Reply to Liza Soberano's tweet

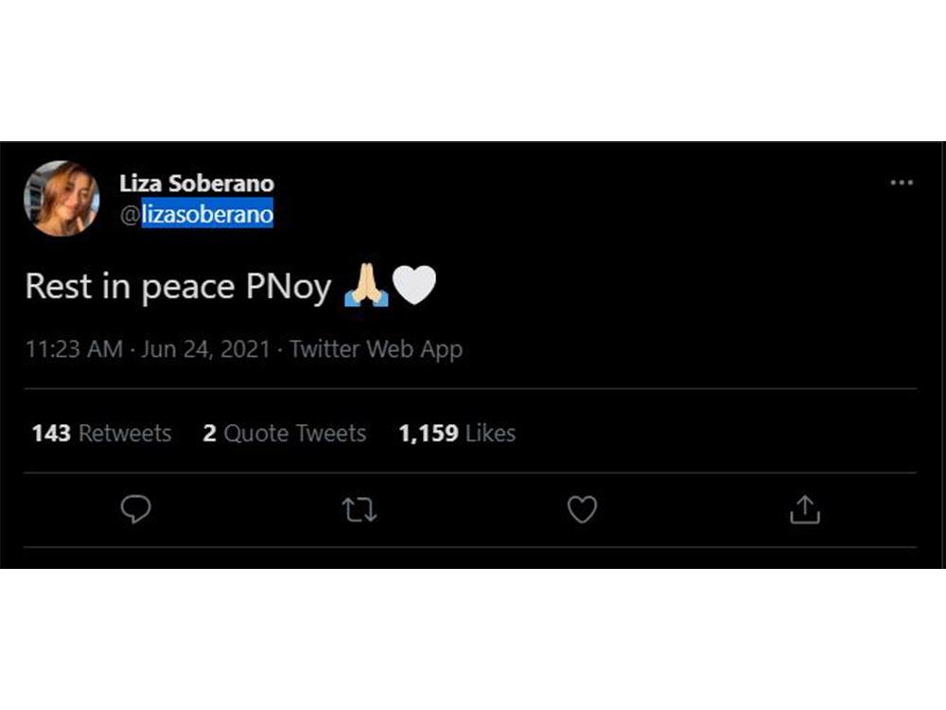click(x=136, y=510)
